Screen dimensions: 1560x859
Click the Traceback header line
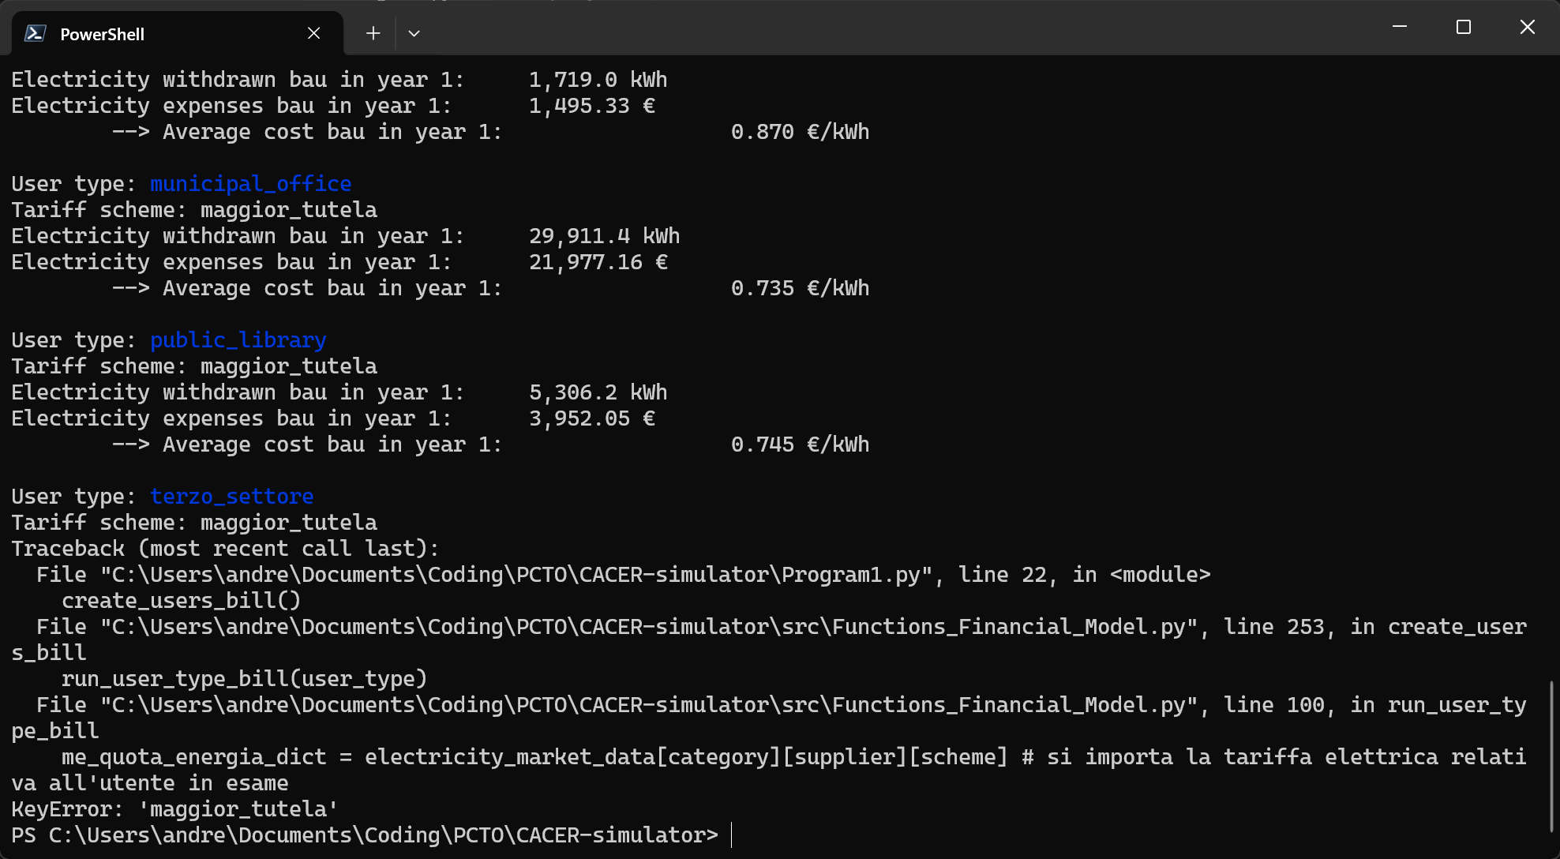pyautogui.click(x=225, y=549)
